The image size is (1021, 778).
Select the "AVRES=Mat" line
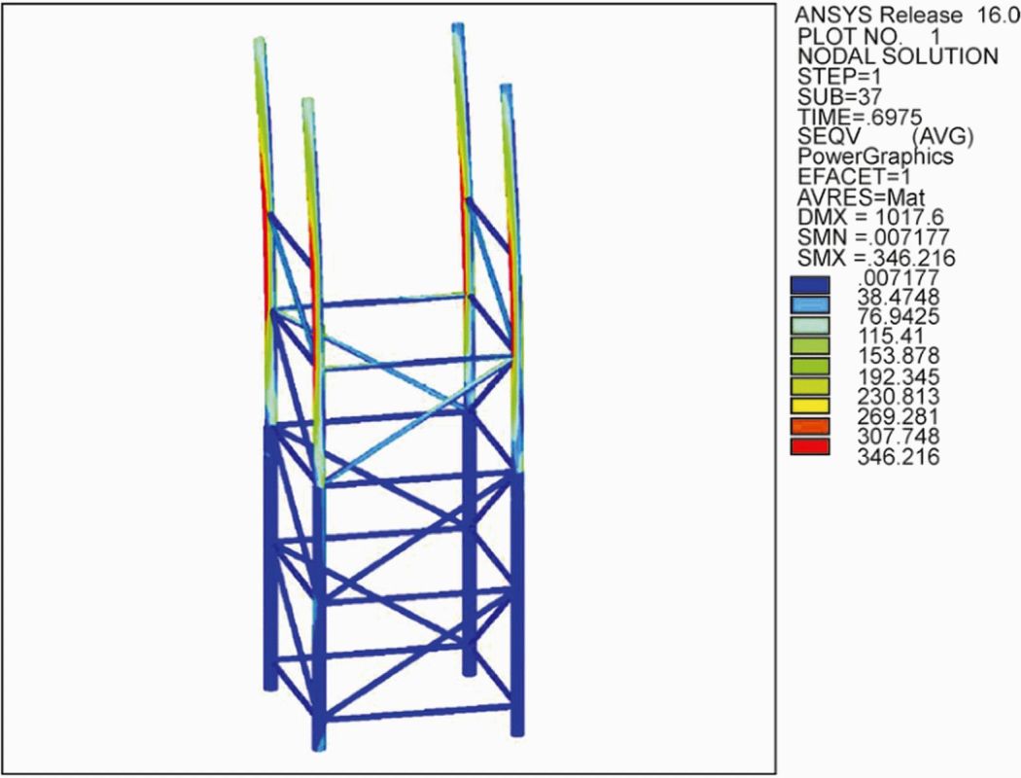point(861,197)
